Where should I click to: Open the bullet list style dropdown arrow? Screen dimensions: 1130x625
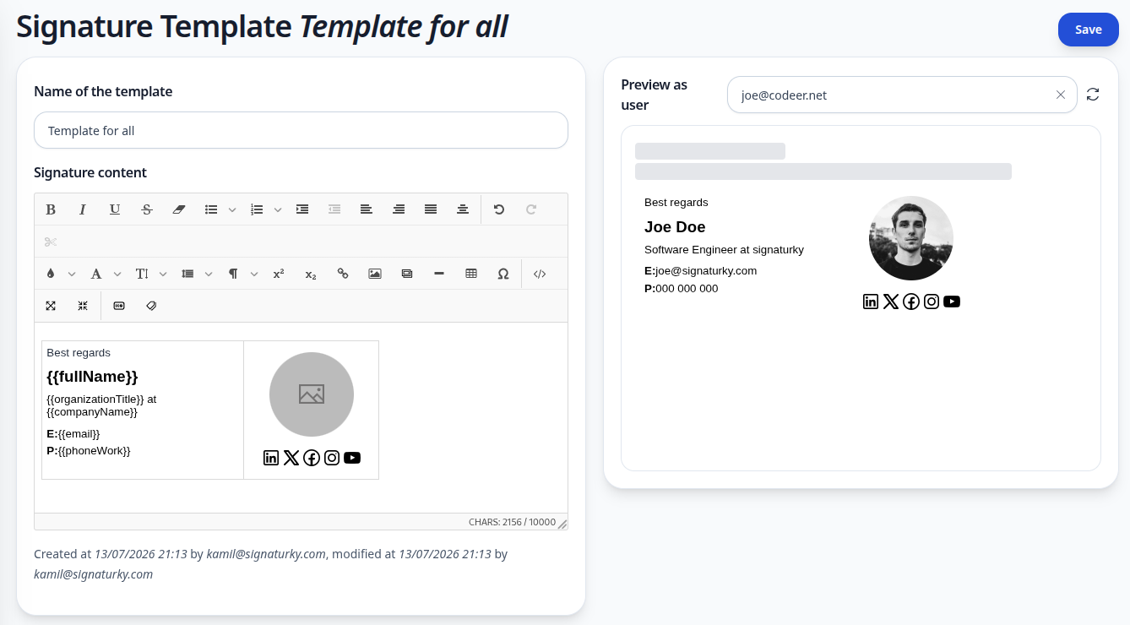(232, 209)
